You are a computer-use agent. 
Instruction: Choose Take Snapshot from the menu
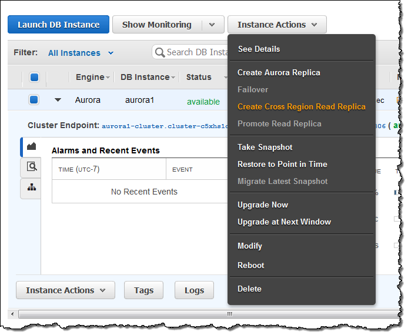[x=265, y=147]
